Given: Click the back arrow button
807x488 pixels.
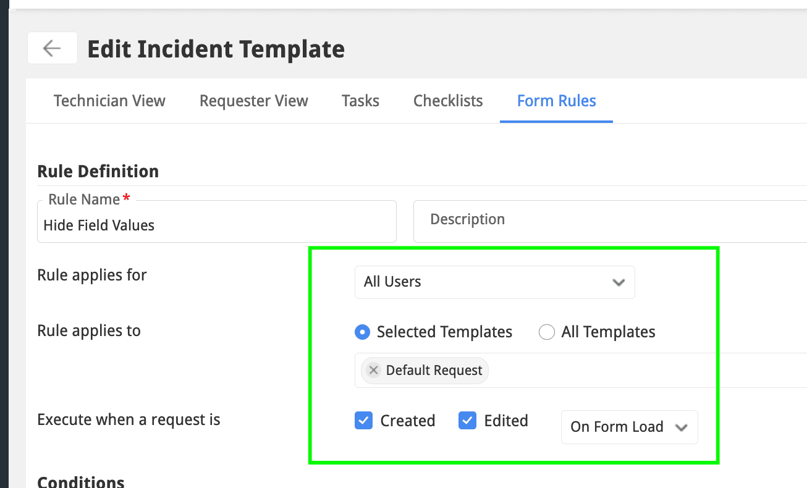Looking at the screenshot, I should click(52, 48).
